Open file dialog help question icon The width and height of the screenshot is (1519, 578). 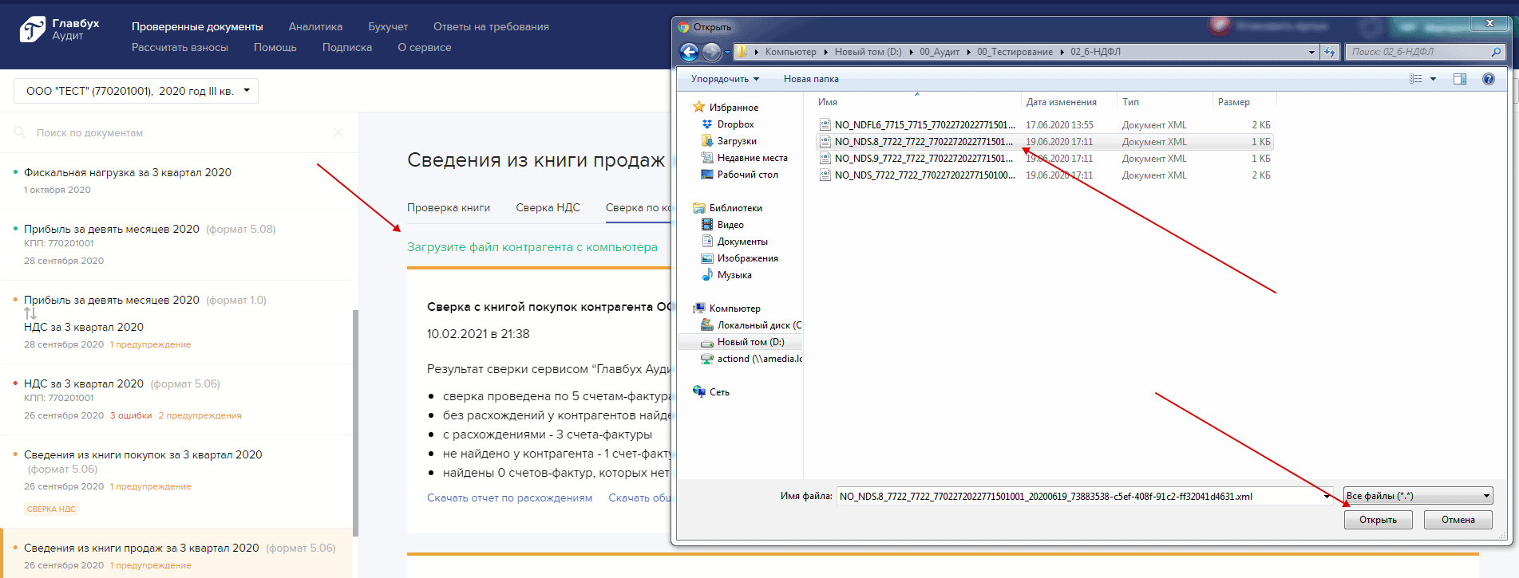click(x=1488, y=79)
